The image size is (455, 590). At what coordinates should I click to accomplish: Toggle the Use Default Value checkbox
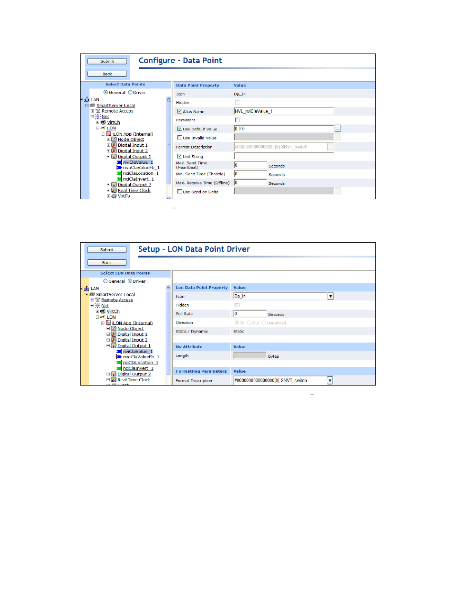click(x=180, y=129)
